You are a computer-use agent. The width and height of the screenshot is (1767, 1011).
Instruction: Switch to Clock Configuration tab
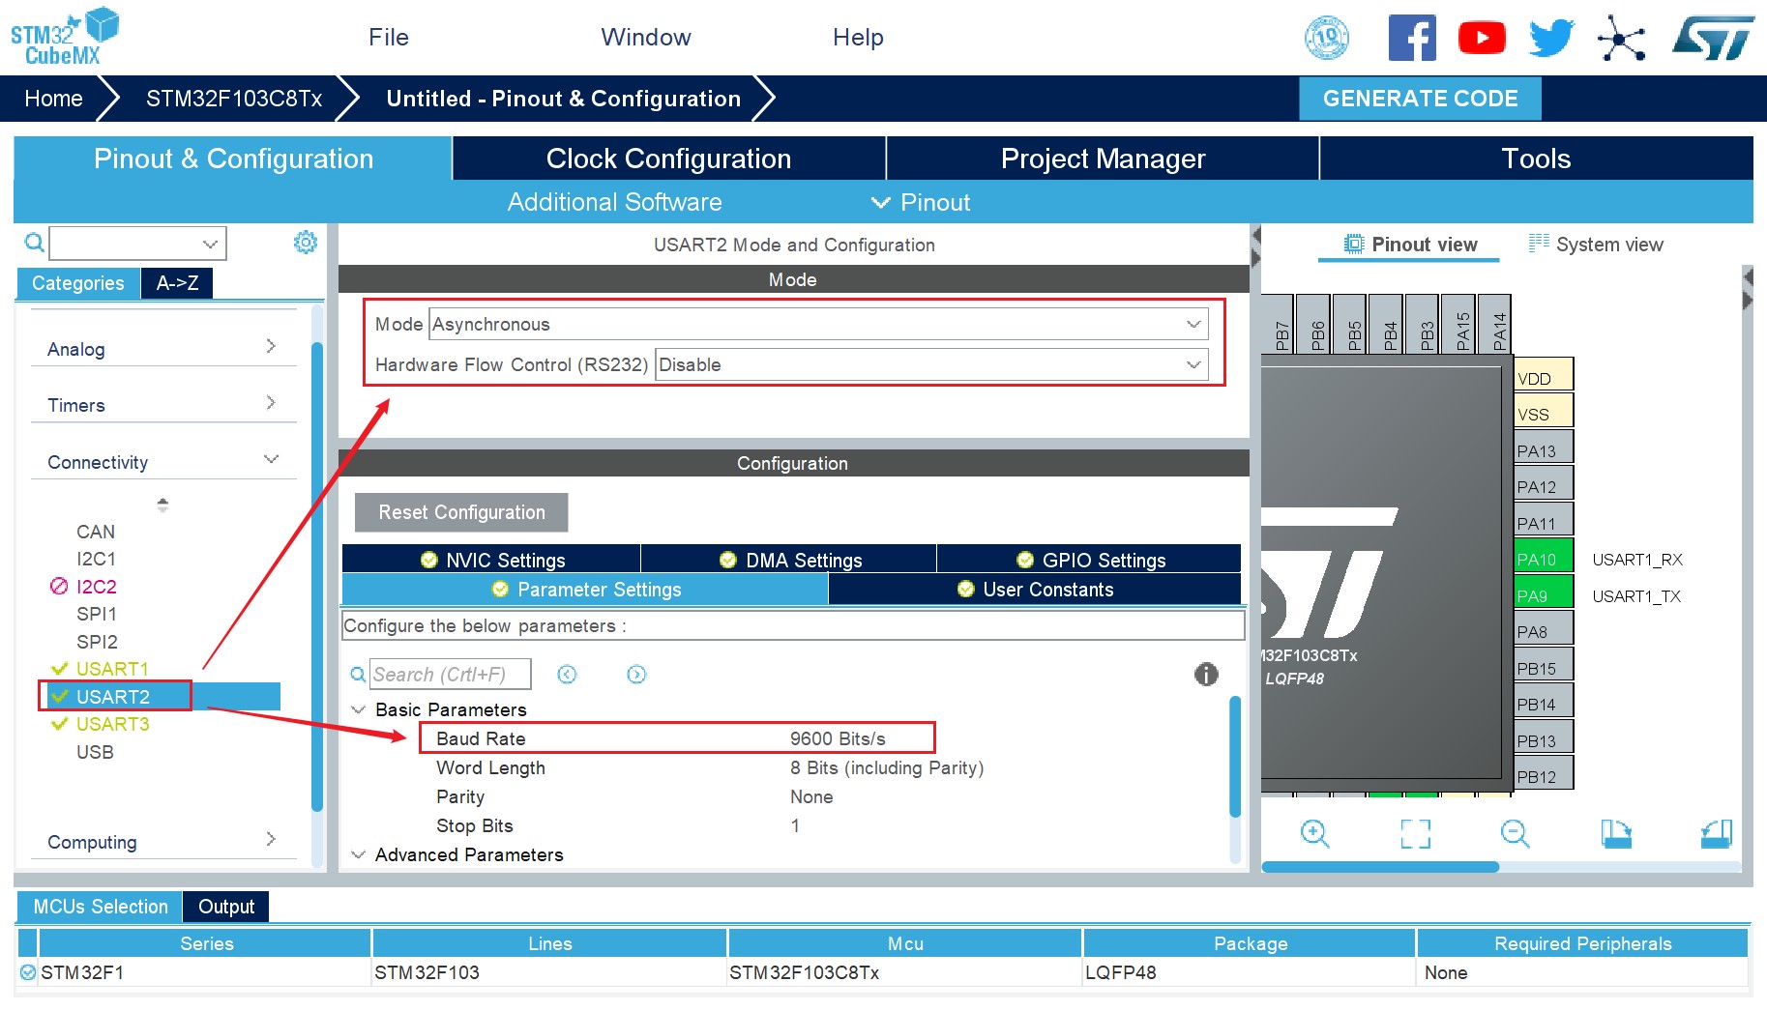click(x=668, y=159)
